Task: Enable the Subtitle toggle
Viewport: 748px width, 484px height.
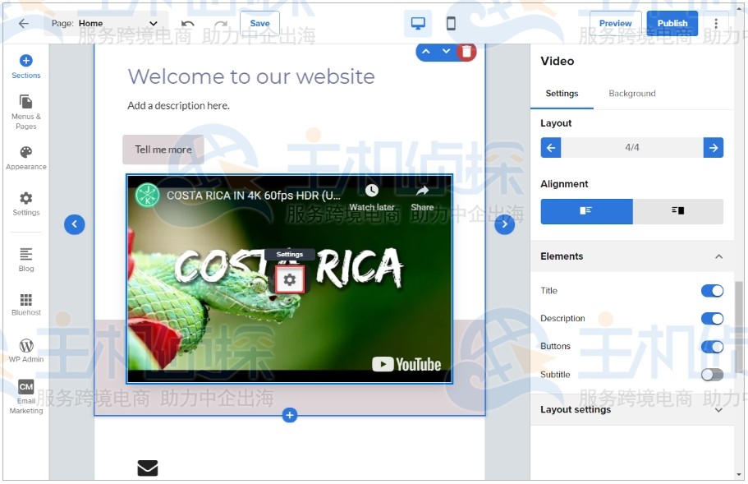Action: 712,375
